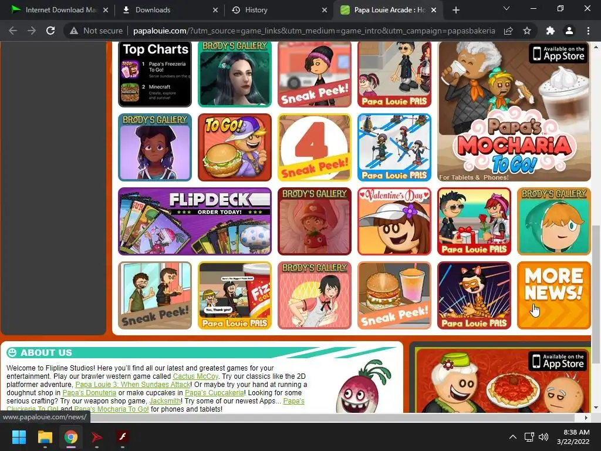The image size is (601, 451).
Task: Click the horizontal scrollbar right arrow
Action: coord(586,418)
